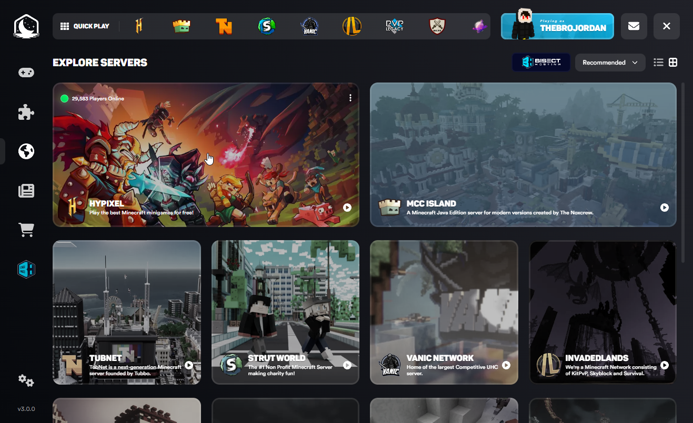Play MCC Island via card play button
The image size is (693, 423).
coord(665,208)
